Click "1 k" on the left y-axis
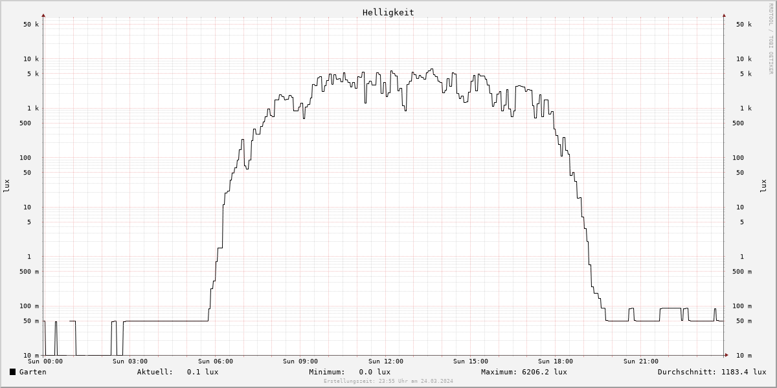The image size is (777, 388). point(34,108)
